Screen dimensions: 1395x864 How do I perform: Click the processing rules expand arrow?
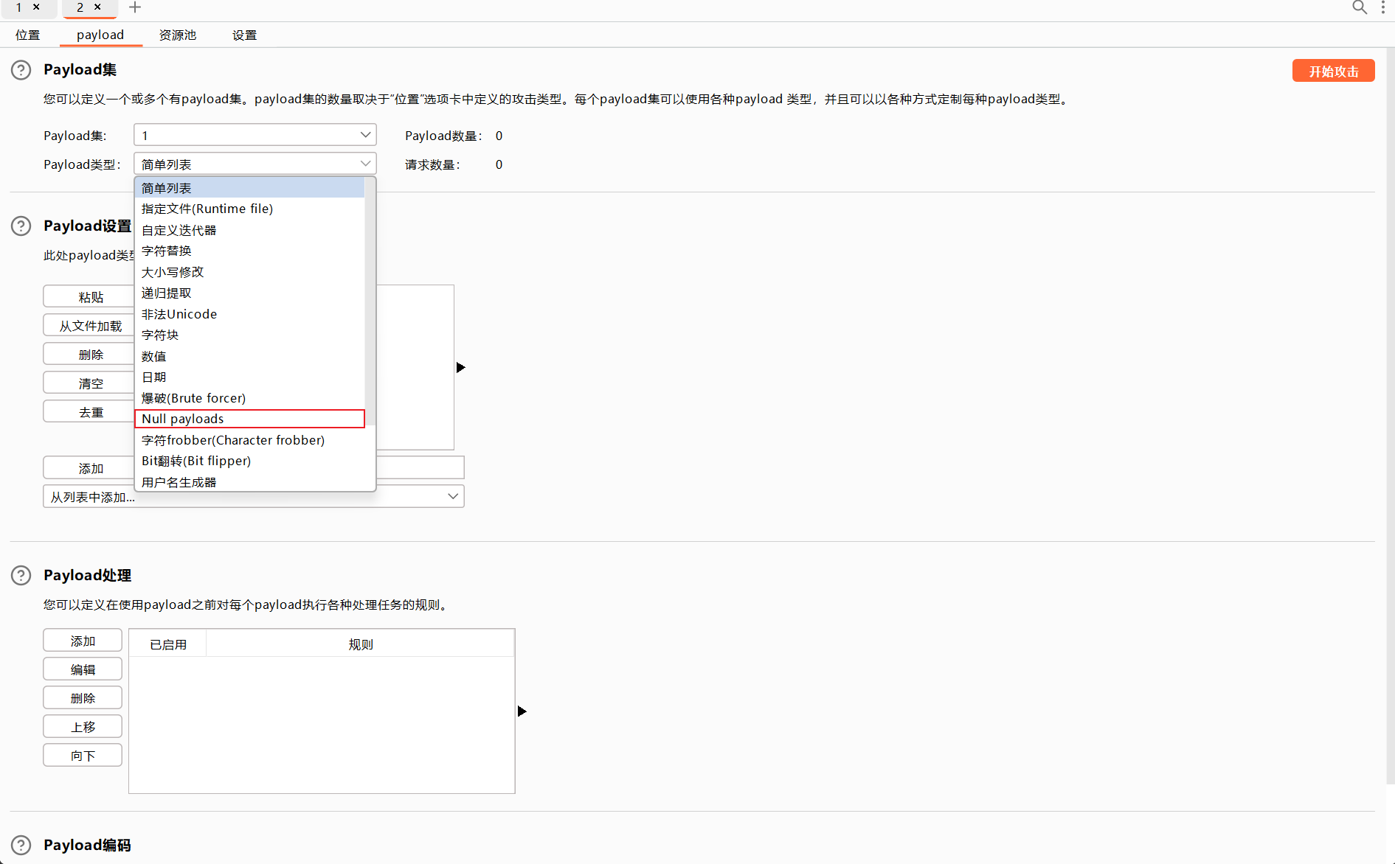522,711
